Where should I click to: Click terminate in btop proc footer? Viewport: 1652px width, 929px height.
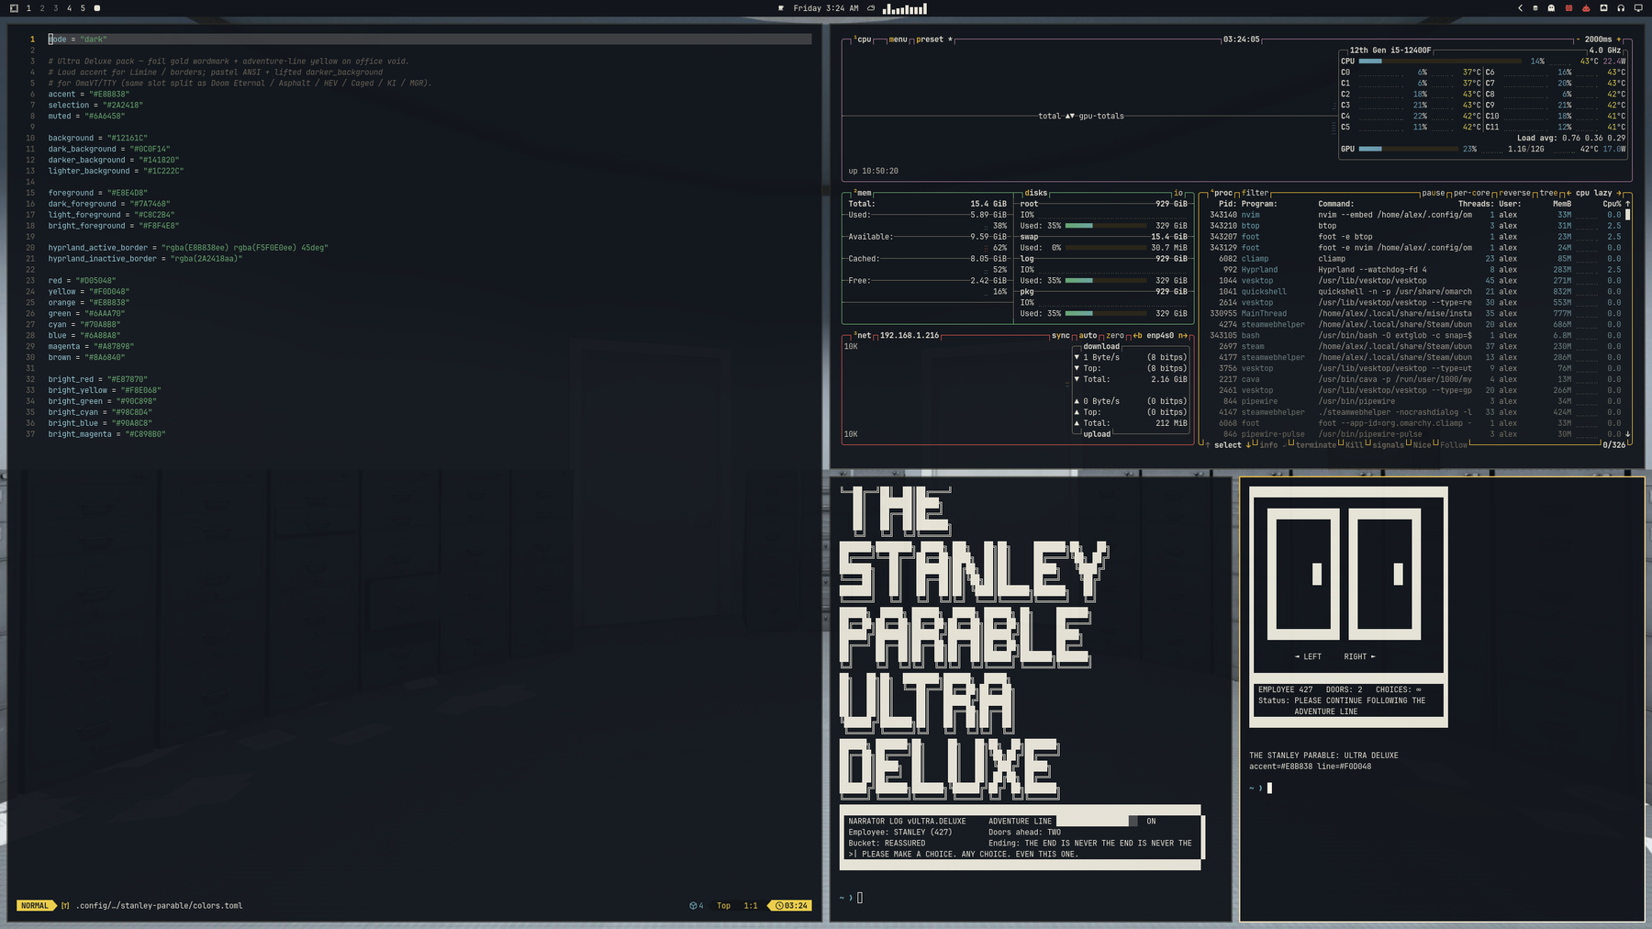click(x=1316, y=445)
